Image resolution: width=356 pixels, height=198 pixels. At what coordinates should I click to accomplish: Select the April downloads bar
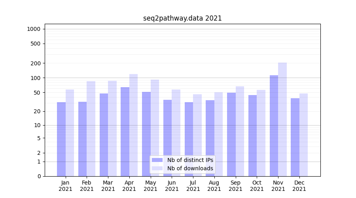[134, 125]
